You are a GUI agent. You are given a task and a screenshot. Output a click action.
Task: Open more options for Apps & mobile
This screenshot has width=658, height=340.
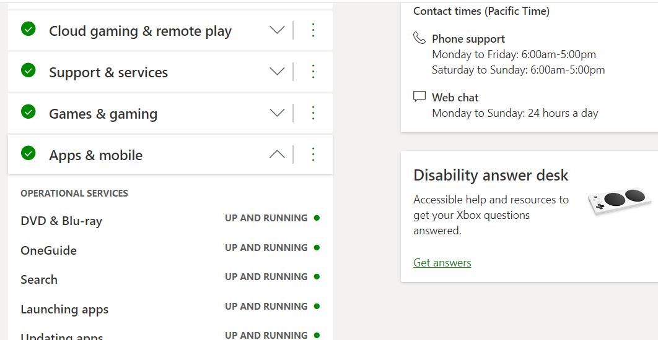click(314, 154)
